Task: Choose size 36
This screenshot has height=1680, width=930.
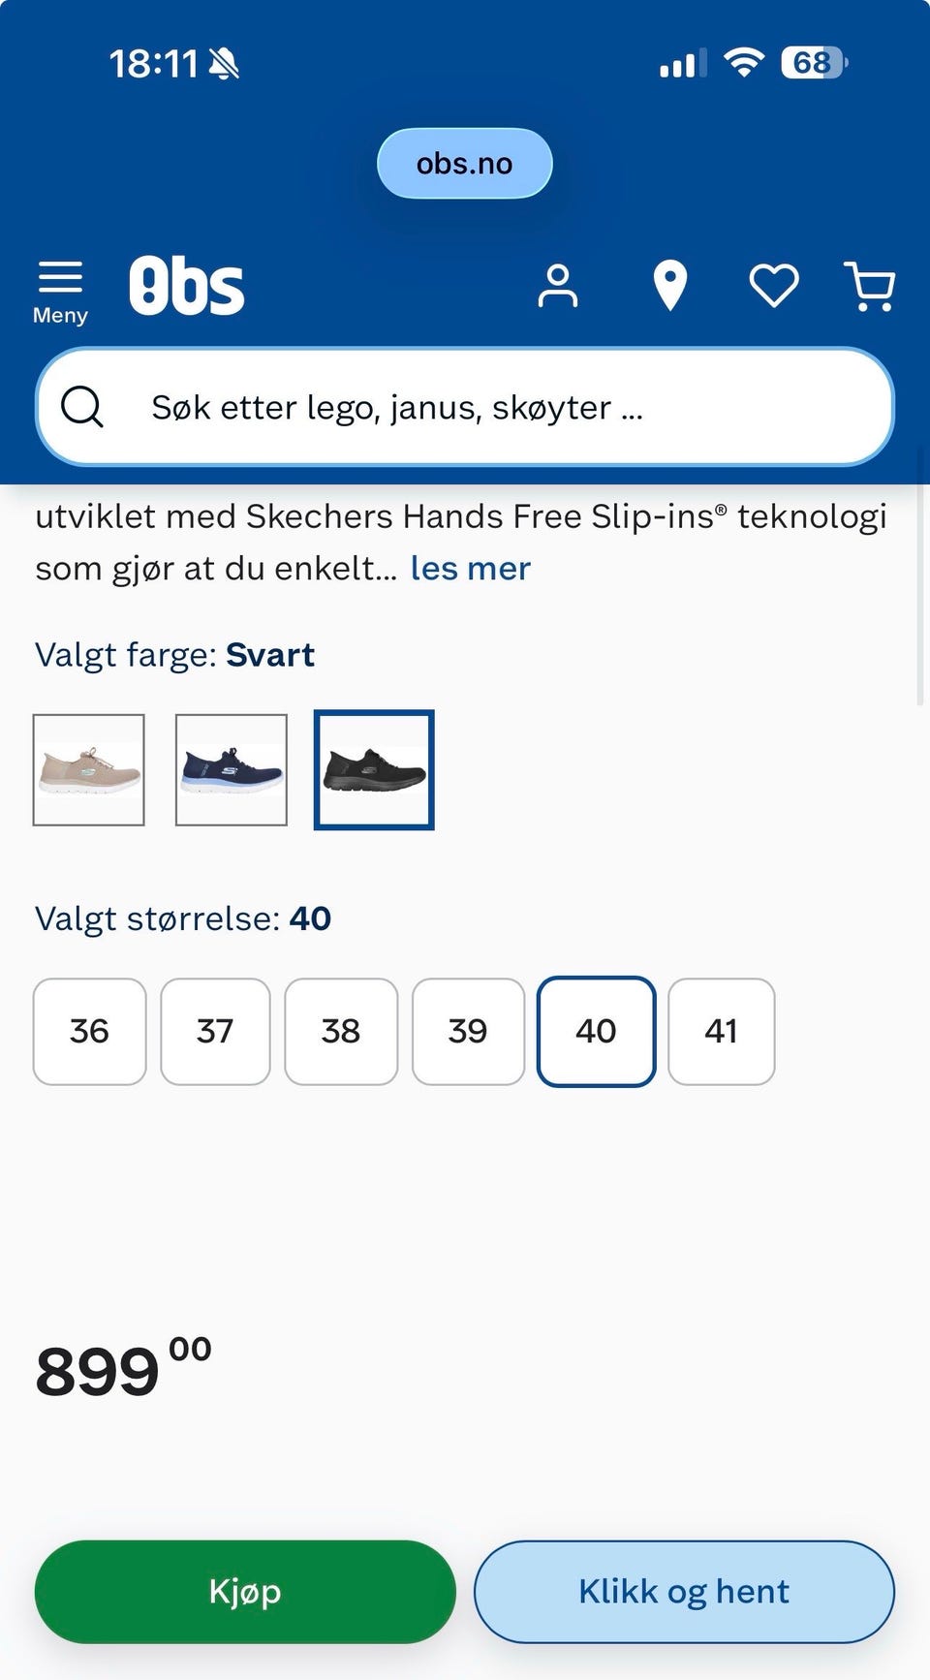Action: [89, 1031]
